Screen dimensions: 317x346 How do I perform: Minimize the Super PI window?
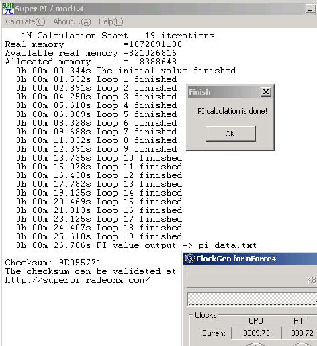(x=310, y=9)
